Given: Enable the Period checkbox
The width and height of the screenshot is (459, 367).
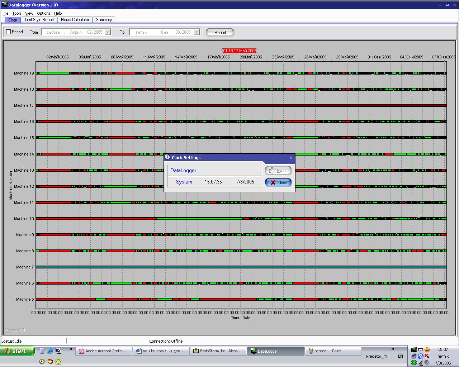Looking at the screenshot, I should click(9, 32).
